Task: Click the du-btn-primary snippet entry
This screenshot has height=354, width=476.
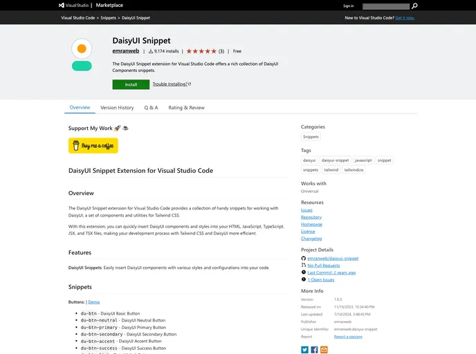Action: pos(123,328)
